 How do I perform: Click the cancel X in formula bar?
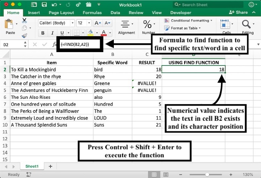pos(35,44)
